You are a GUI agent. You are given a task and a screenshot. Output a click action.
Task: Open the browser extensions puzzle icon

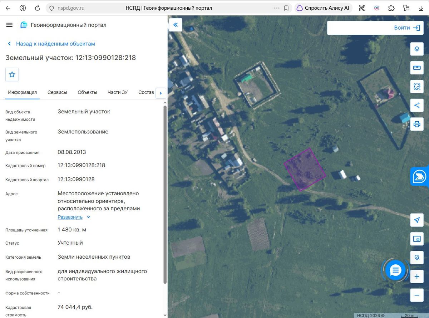click(x=391, y=8)
